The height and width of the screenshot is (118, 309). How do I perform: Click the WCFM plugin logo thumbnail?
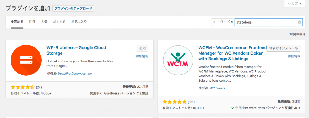pos(178,60)
